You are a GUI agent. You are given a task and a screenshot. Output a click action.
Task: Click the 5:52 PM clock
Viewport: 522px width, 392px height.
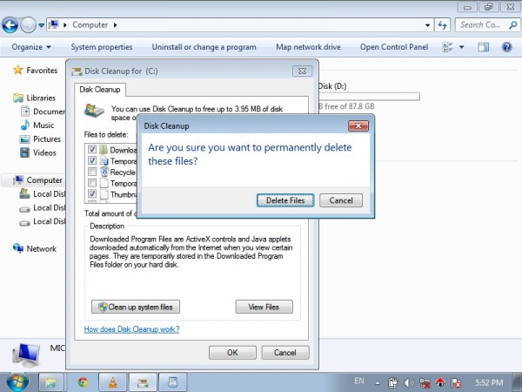point(489,382)
